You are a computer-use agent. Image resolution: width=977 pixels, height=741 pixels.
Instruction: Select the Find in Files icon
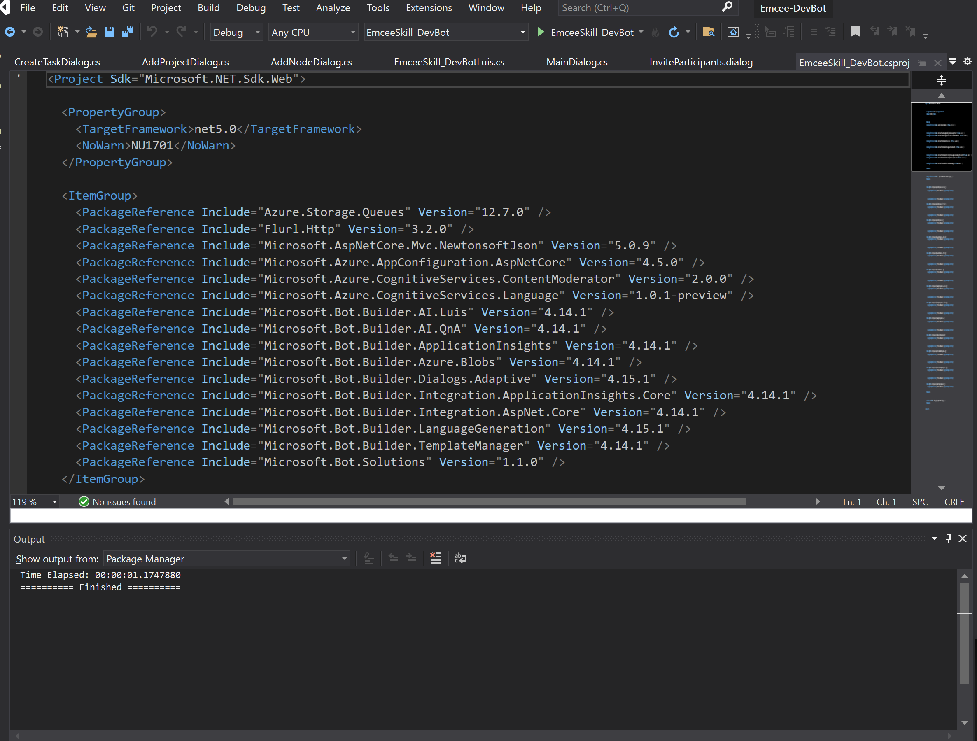click(708, 31)
